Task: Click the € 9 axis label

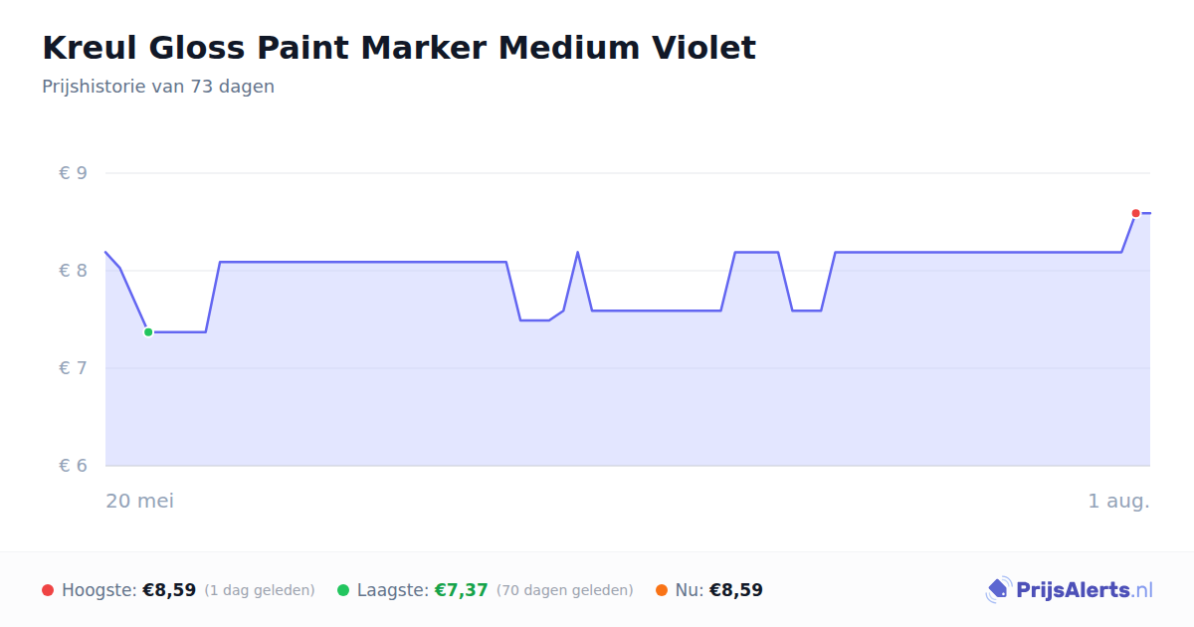Action: pos(74,173)
